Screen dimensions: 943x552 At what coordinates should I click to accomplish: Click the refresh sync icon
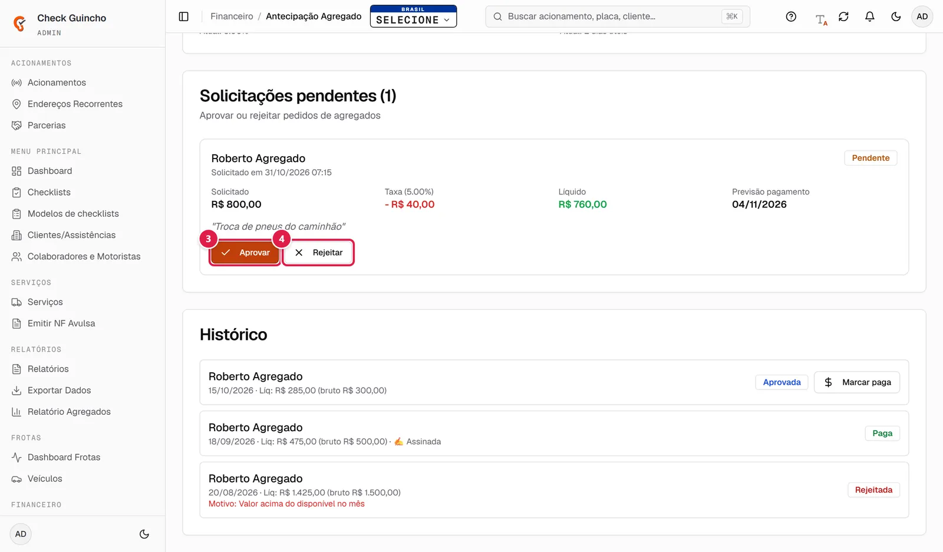click(843, 16)
